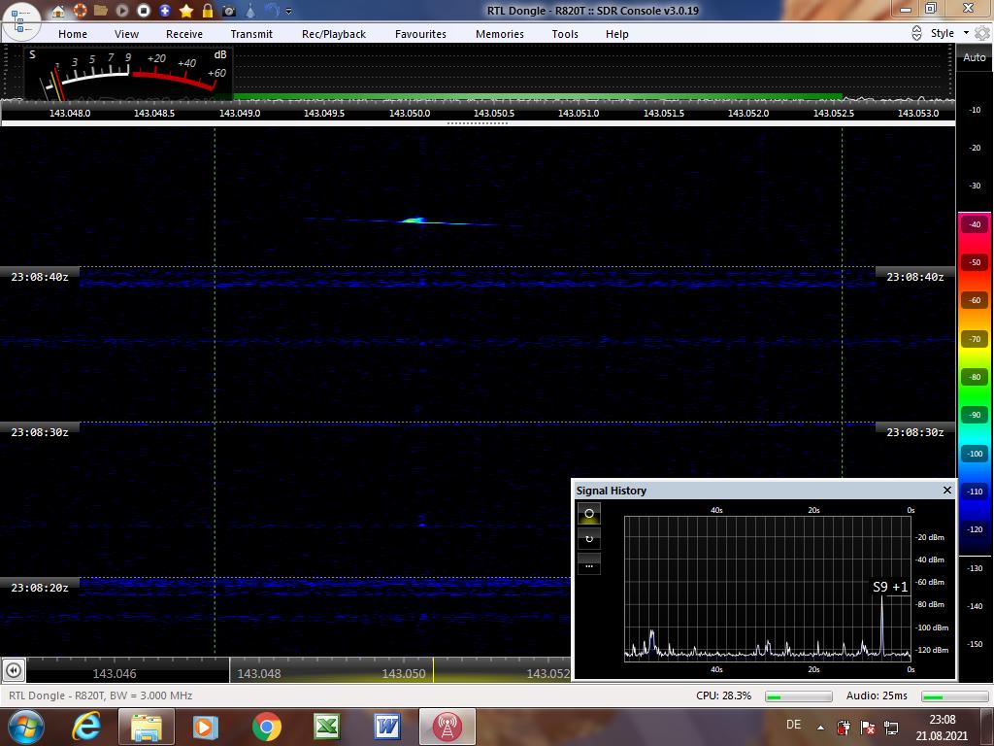Toggle the circle mode button in Signal History
Image resolution: width=994 pixels, height=746 pixels.
(x=589, y=513)
